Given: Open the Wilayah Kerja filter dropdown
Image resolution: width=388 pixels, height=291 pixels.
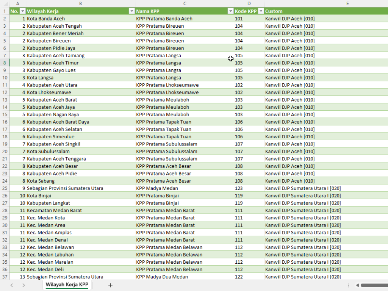Looking at the screenshot, I should pyautogui.click(x=131, y=11).
